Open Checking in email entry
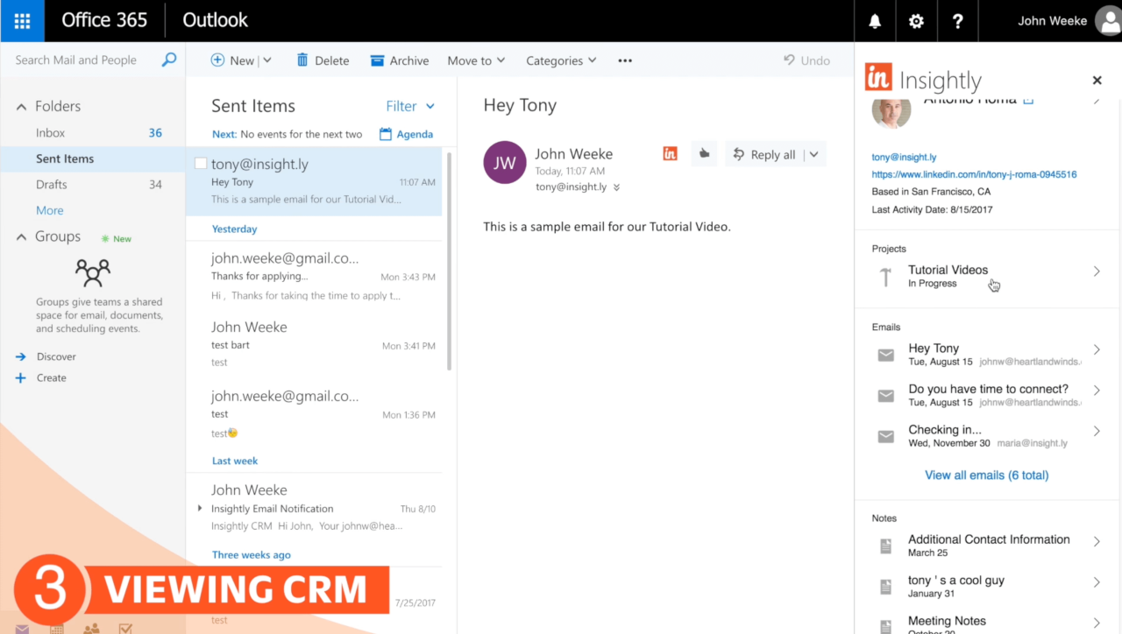This screenshot has height=634, width=1122. click(x=988, y=436)
